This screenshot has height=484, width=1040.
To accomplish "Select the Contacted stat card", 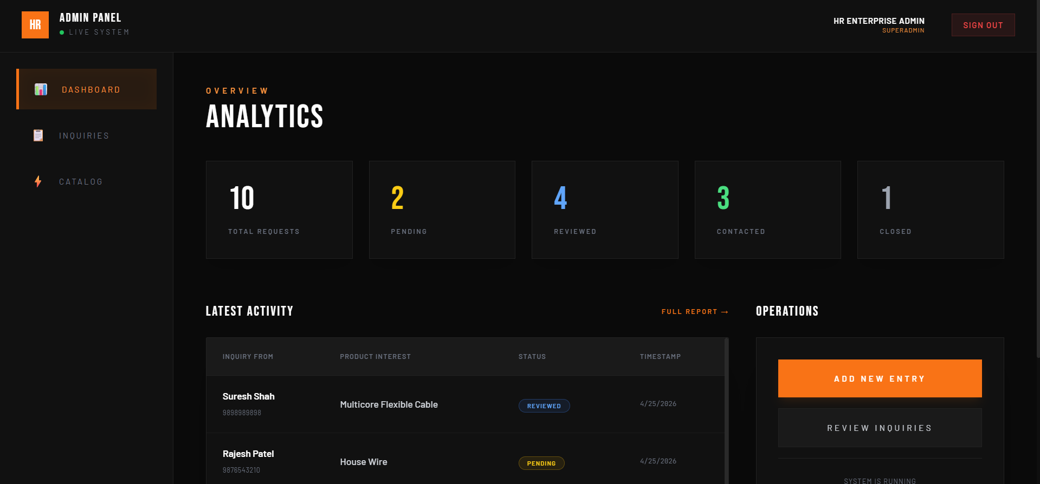I will [x=767, y=210].
